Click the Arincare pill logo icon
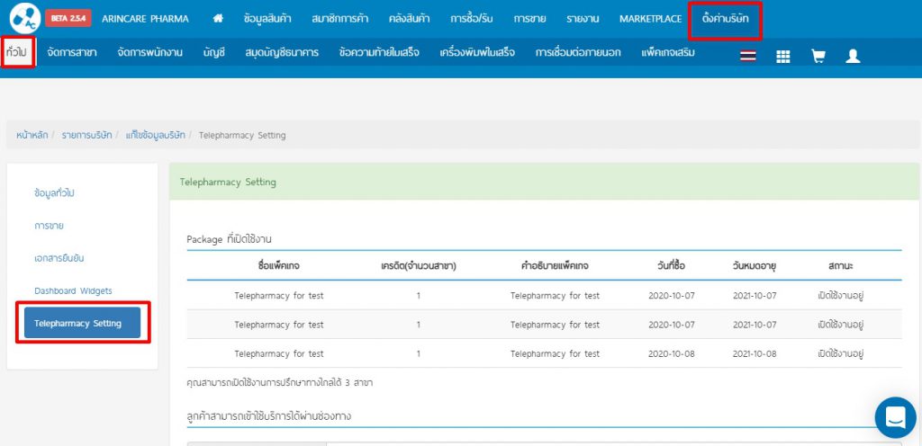The height and width of the screenshot is (446, 922). click(x=24, y=18)
